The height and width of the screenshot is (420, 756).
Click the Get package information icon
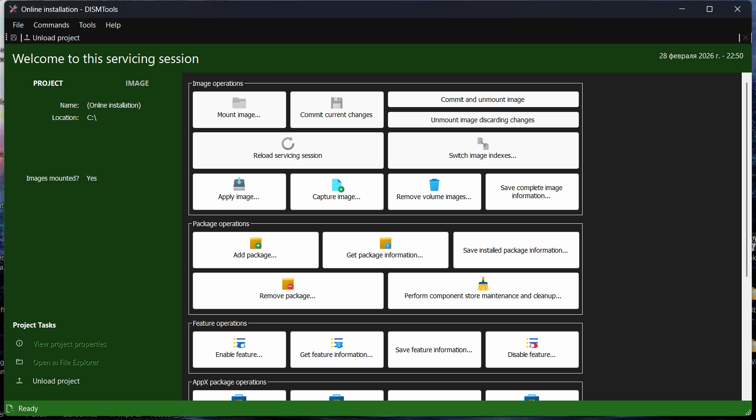coord(386,243)
